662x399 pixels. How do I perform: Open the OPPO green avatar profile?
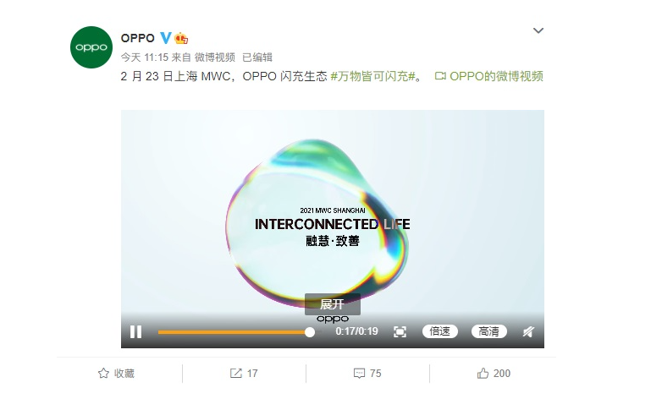click(91, 47)
